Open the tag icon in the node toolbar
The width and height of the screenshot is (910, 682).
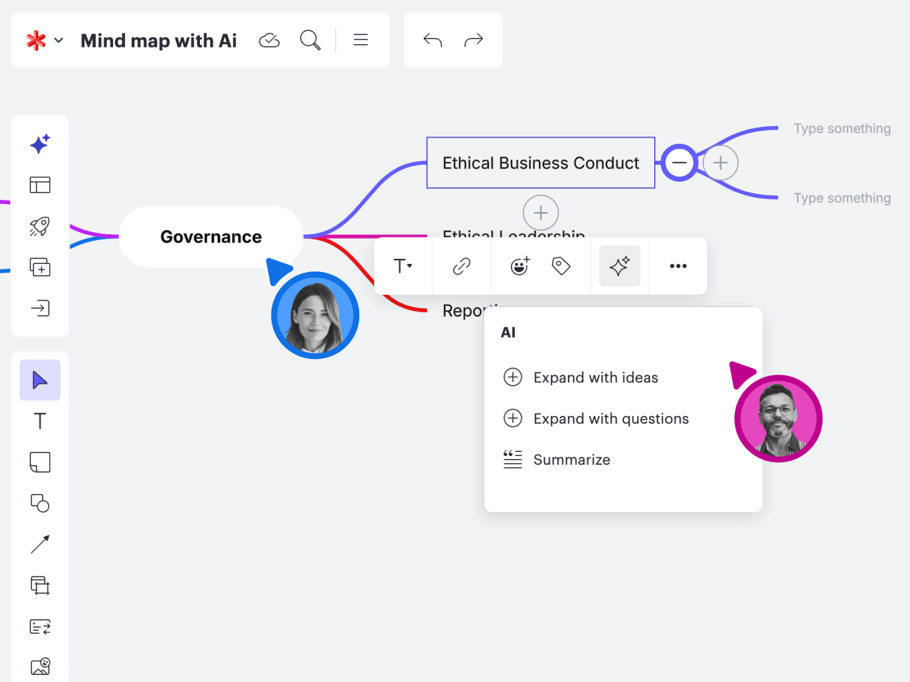[561, 265]
